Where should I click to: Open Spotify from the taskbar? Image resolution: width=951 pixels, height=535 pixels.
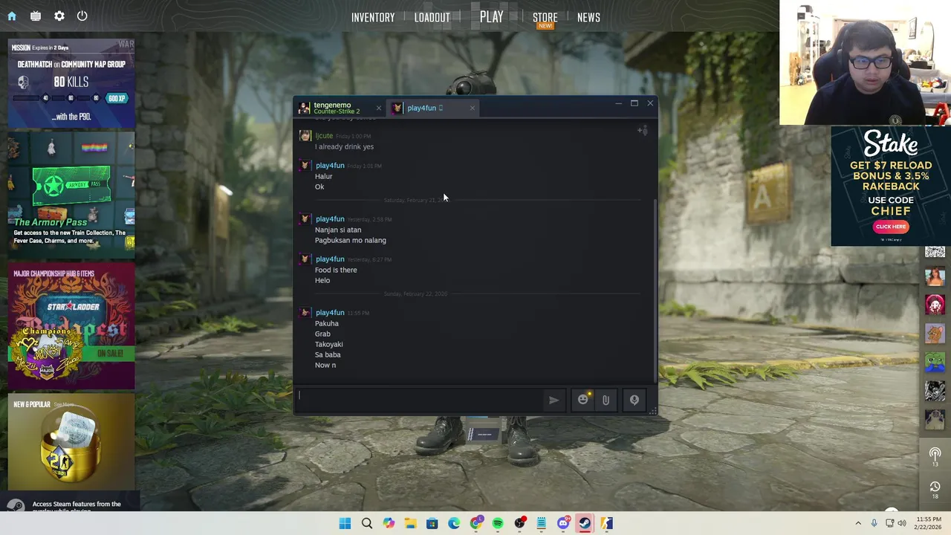[x=498, y=523]
